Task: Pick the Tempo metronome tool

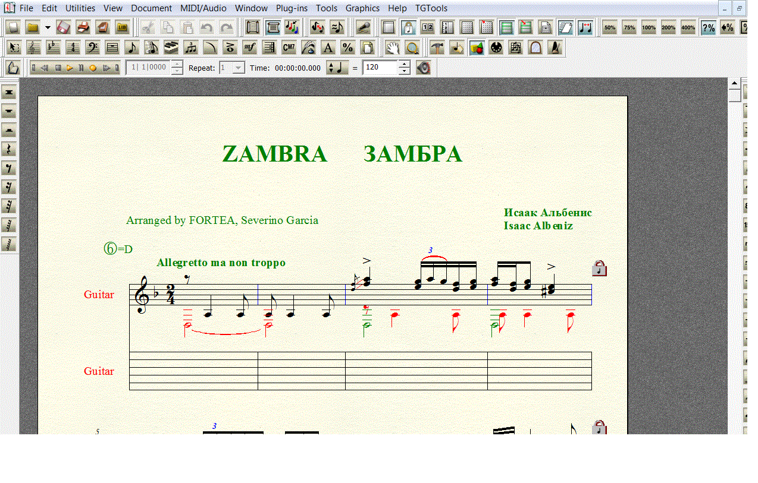Action: pyautogui.click(x=555, y=48)
